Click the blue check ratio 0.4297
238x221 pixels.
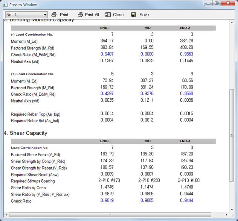tap(107, 93)
